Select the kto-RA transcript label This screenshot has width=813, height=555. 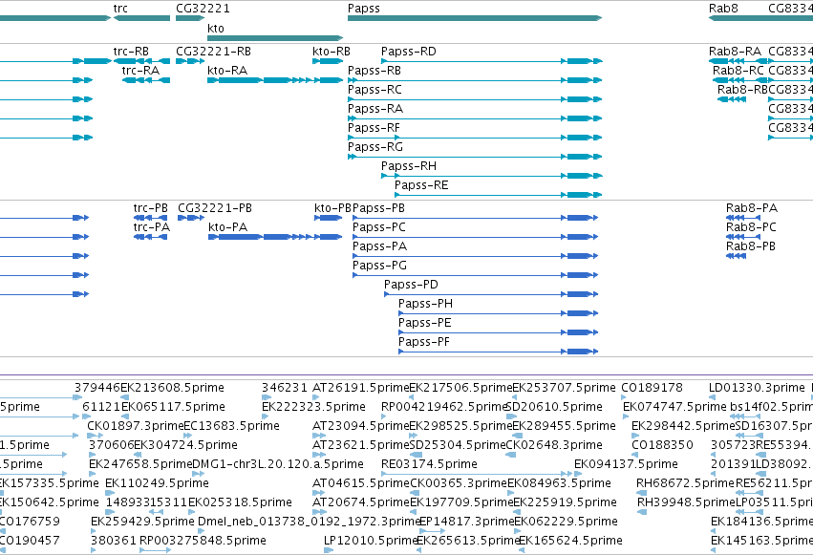[227, 71]
